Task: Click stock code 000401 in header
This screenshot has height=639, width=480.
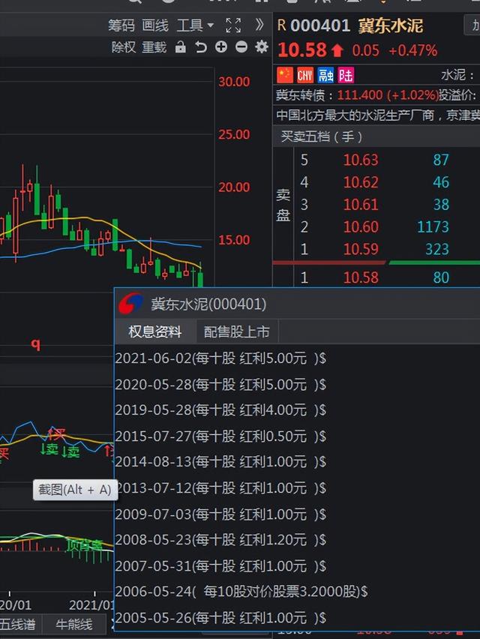Action: [x=319, y=26]
